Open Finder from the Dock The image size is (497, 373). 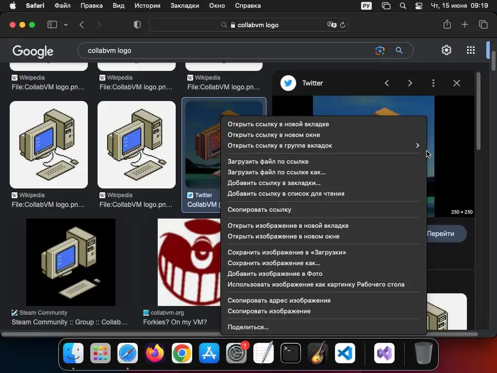click(73, 353)
